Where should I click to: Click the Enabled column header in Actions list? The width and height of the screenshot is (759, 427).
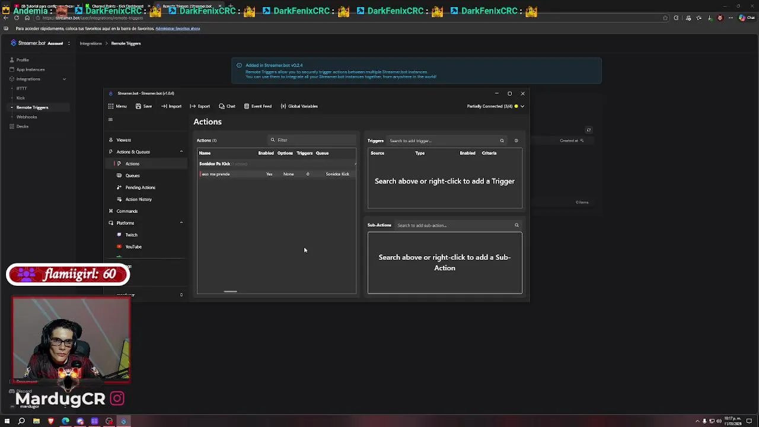[x=266, y=153]
